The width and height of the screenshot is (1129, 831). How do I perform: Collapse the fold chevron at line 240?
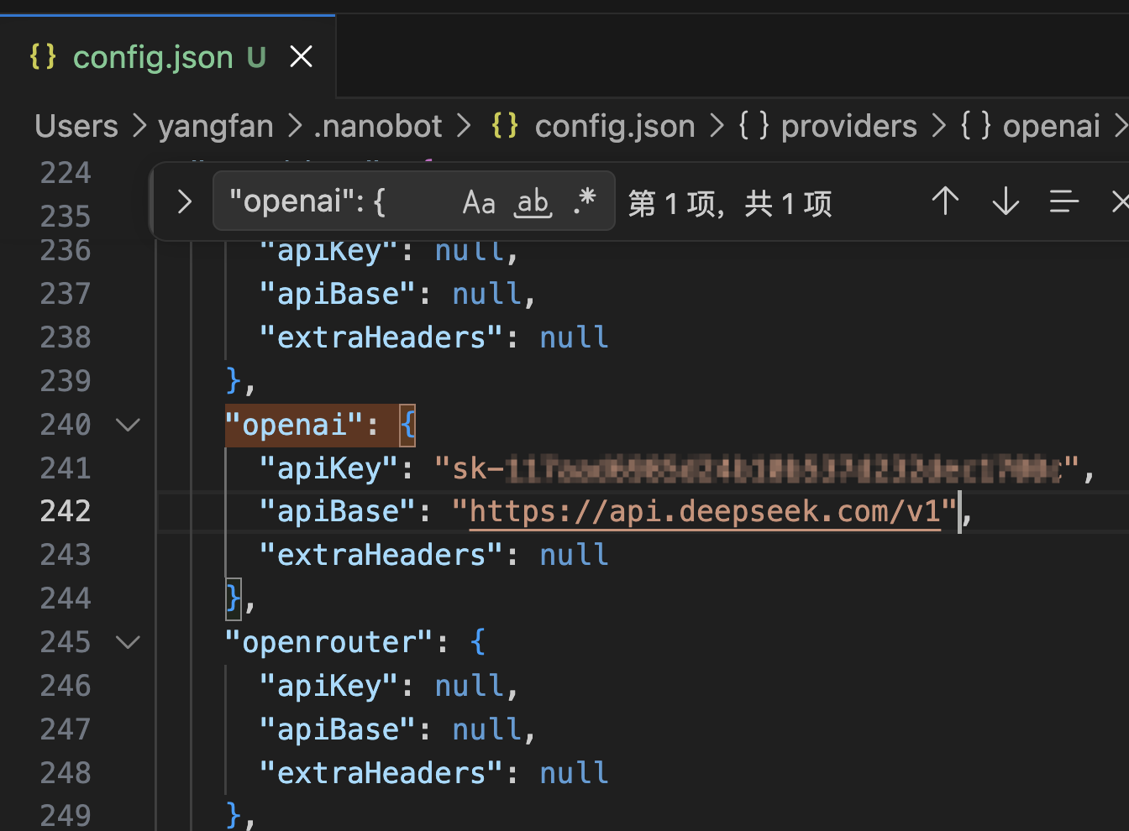click(128, 425)
